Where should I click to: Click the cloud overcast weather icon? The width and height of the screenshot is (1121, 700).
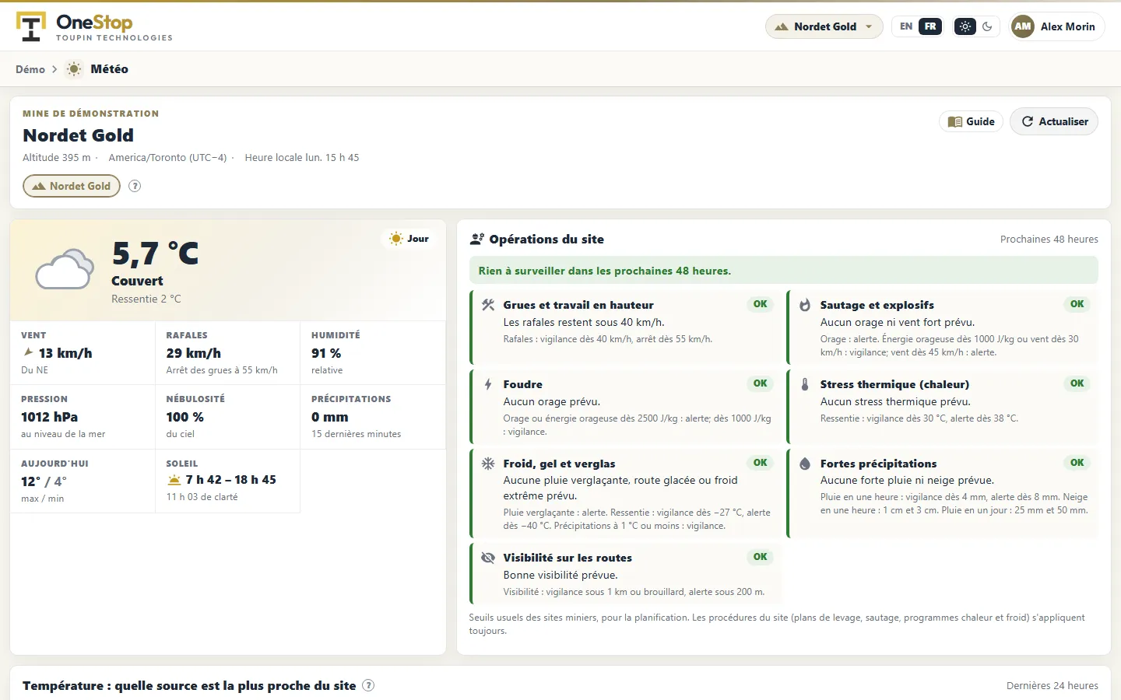(65, 269)
